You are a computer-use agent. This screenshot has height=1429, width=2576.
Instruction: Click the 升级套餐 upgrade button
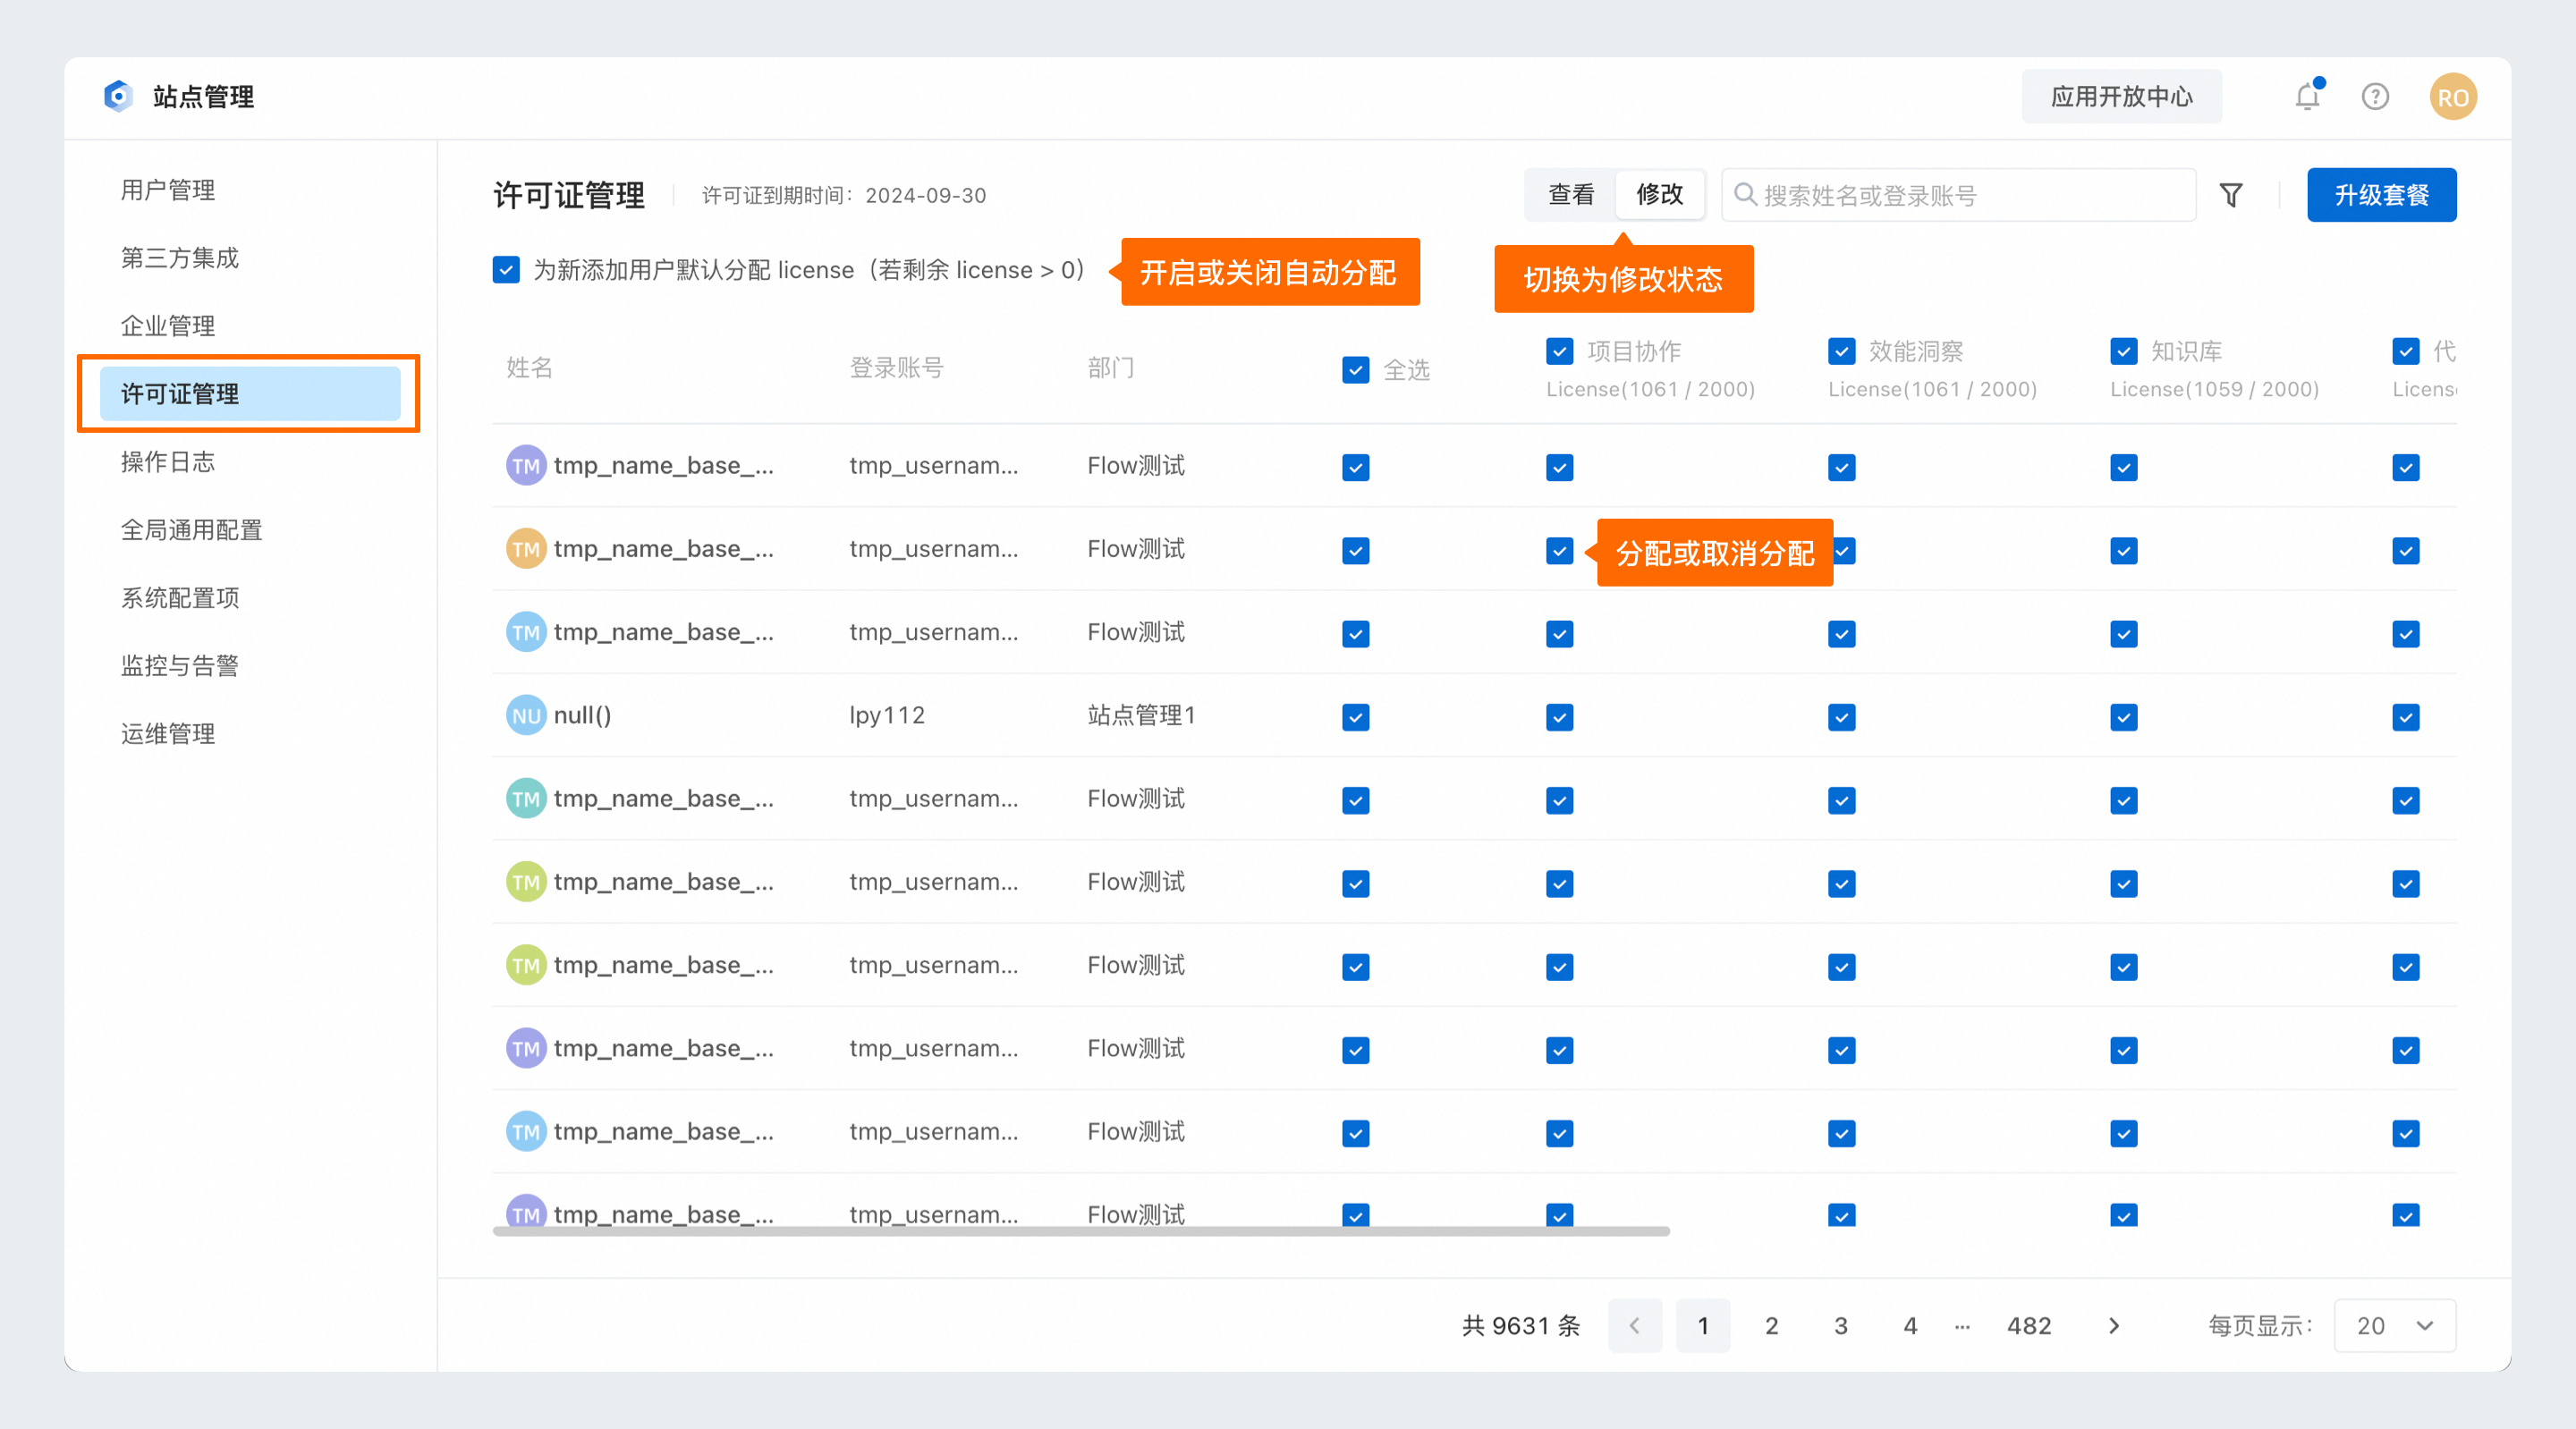pos(2382,195)
